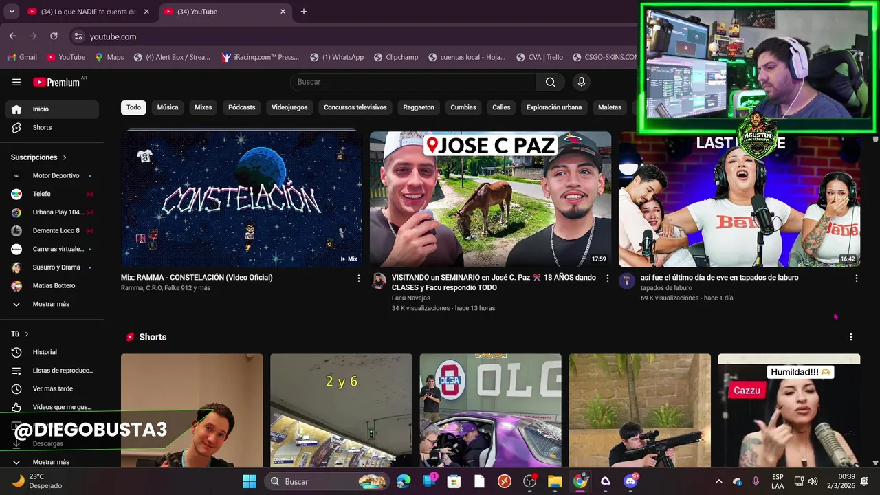Open the OLGA purple car Short

click(x=490, y=410)
